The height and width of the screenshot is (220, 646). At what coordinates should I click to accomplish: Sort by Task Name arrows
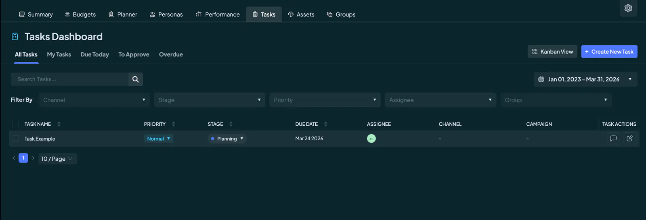[59, 124]
